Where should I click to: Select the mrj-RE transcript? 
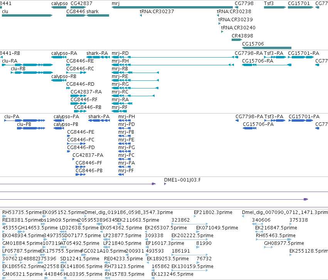135,80
